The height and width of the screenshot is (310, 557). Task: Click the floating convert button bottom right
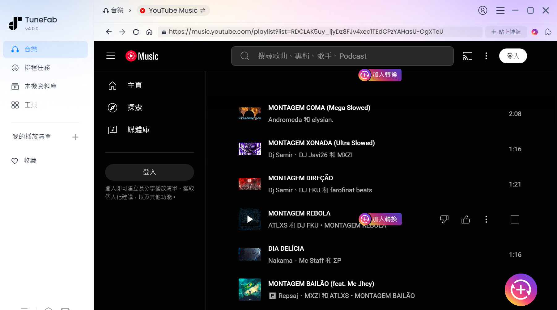coord(521,290)
